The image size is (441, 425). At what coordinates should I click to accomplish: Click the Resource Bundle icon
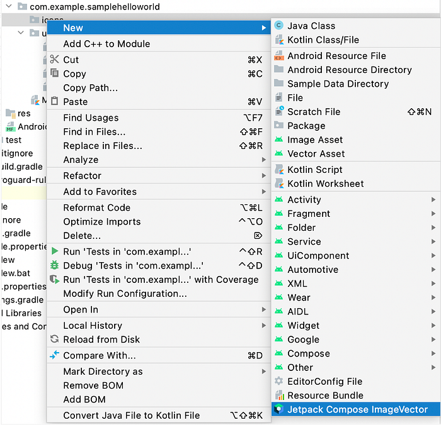tap(279, 395)
